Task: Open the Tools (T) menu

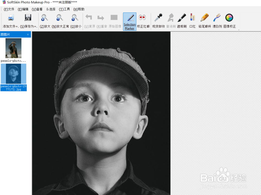Action: click(64, 9)
